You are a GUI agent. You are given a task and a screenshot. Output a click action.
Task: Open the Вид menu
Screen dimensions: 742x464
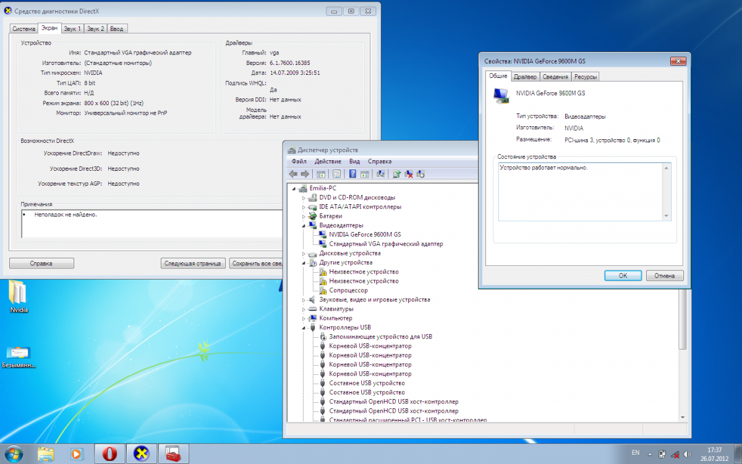tap(354, 161)
